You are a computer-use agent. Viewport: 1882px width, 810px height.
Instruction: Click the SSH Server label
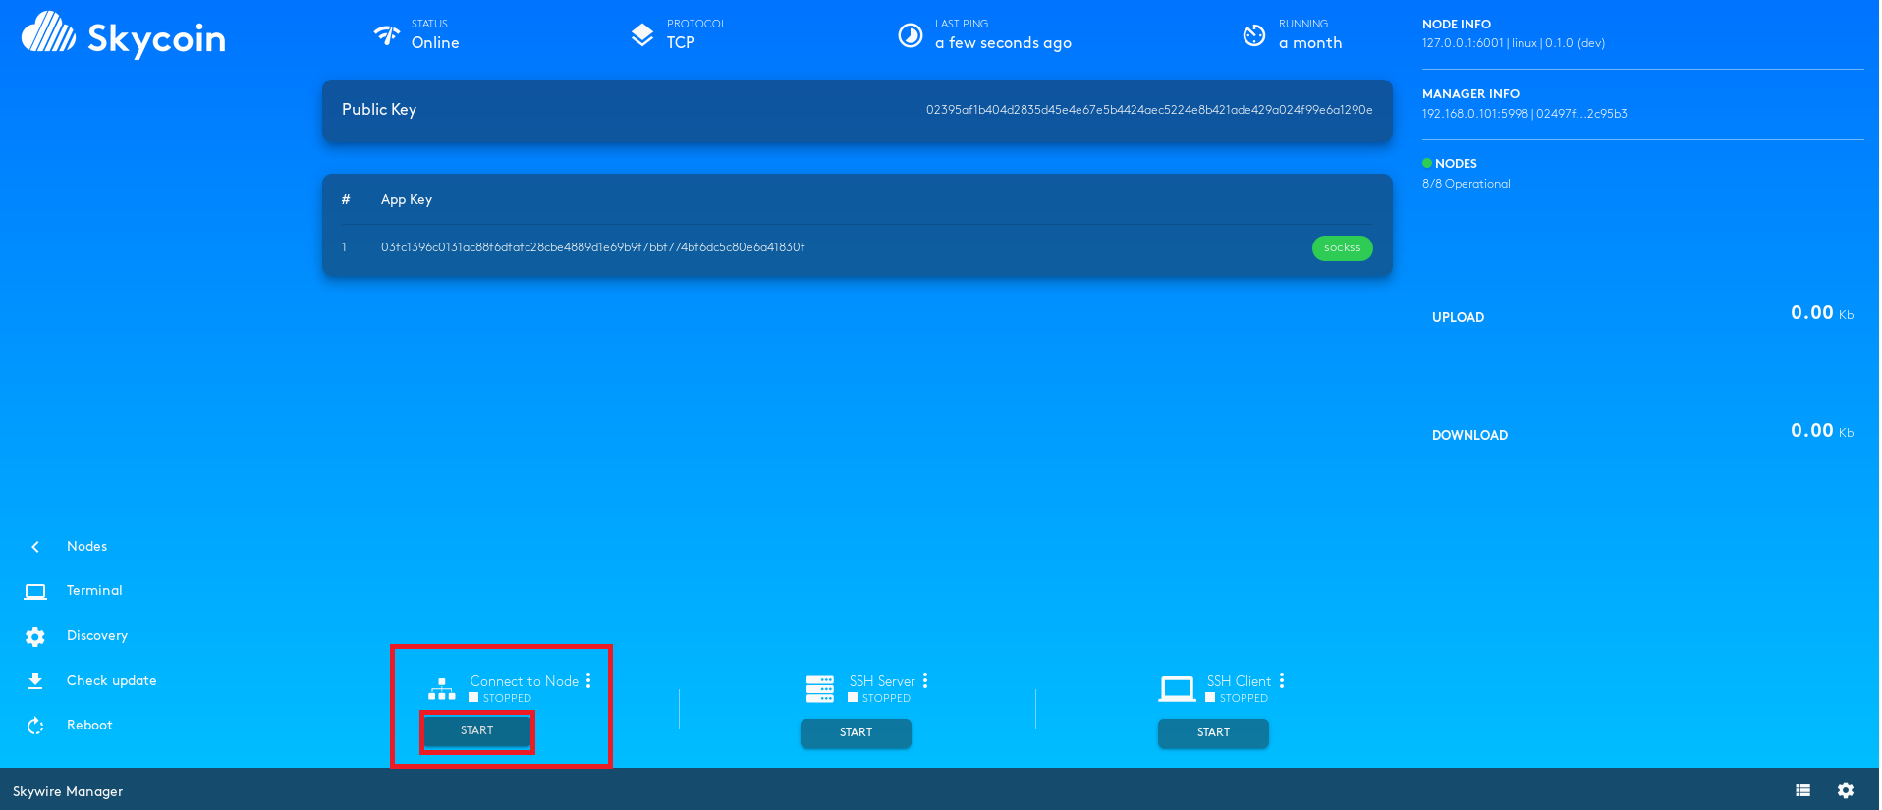pos(882,681)
